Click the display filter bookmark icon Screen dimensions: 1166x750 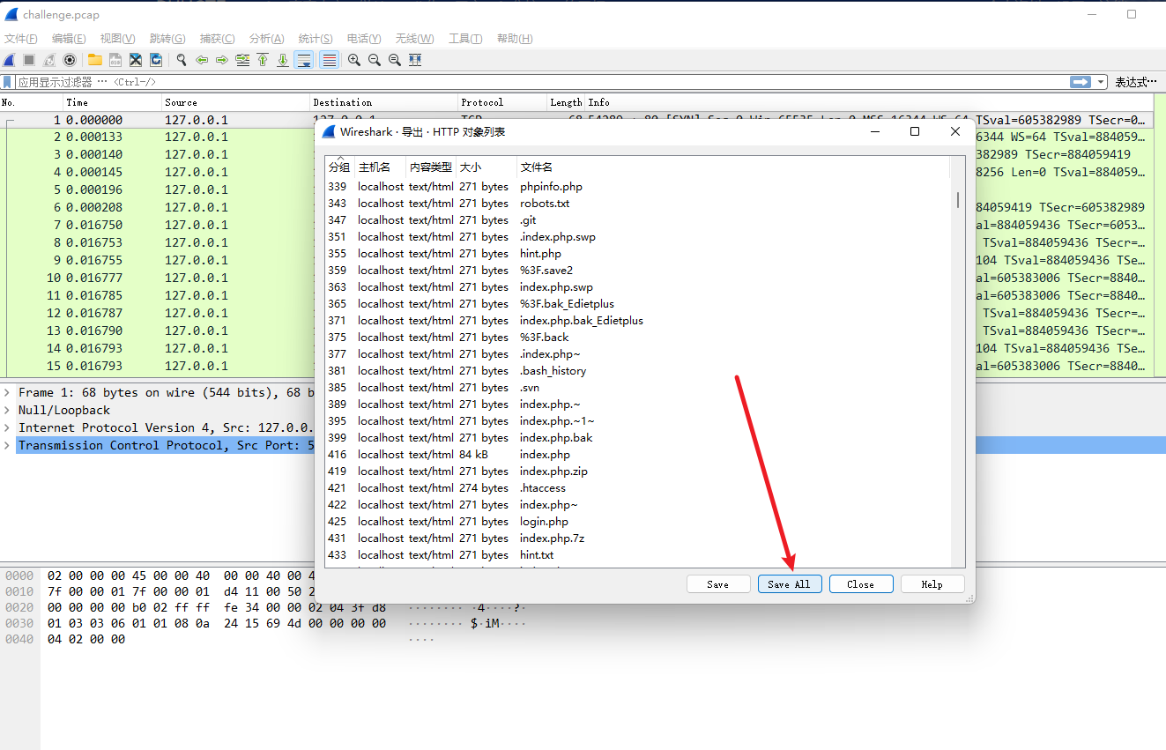8,82
